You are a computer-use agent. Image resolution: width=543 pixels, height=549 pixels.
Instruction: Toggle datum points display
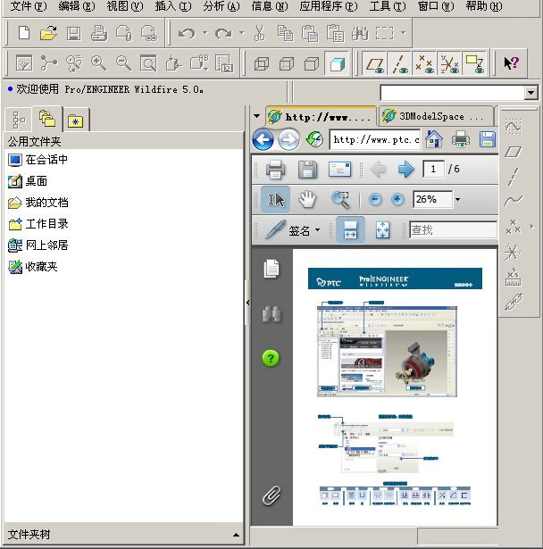[x=424, y=63]
